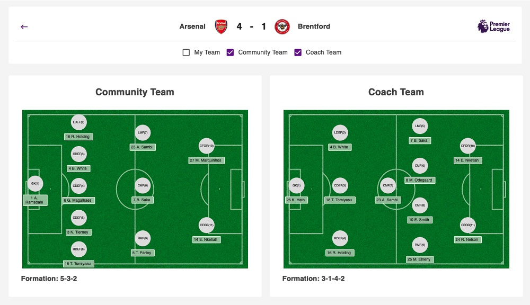Click 27 M. Marquinhos player label

point(206,160)
